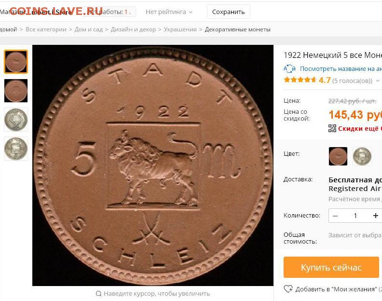382x301 pixels.
Task: Click the five-star rating icons
Action: click(300, 80)
